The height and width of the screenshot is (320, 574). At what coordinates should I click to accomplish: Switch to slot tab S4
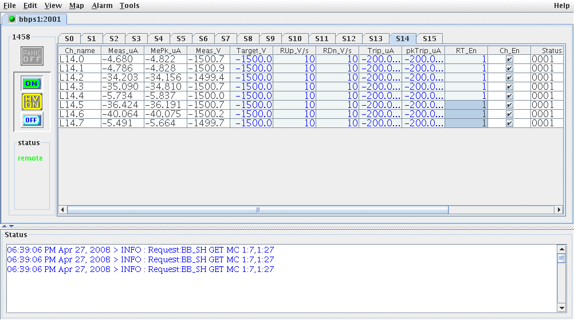coord(159,38)
